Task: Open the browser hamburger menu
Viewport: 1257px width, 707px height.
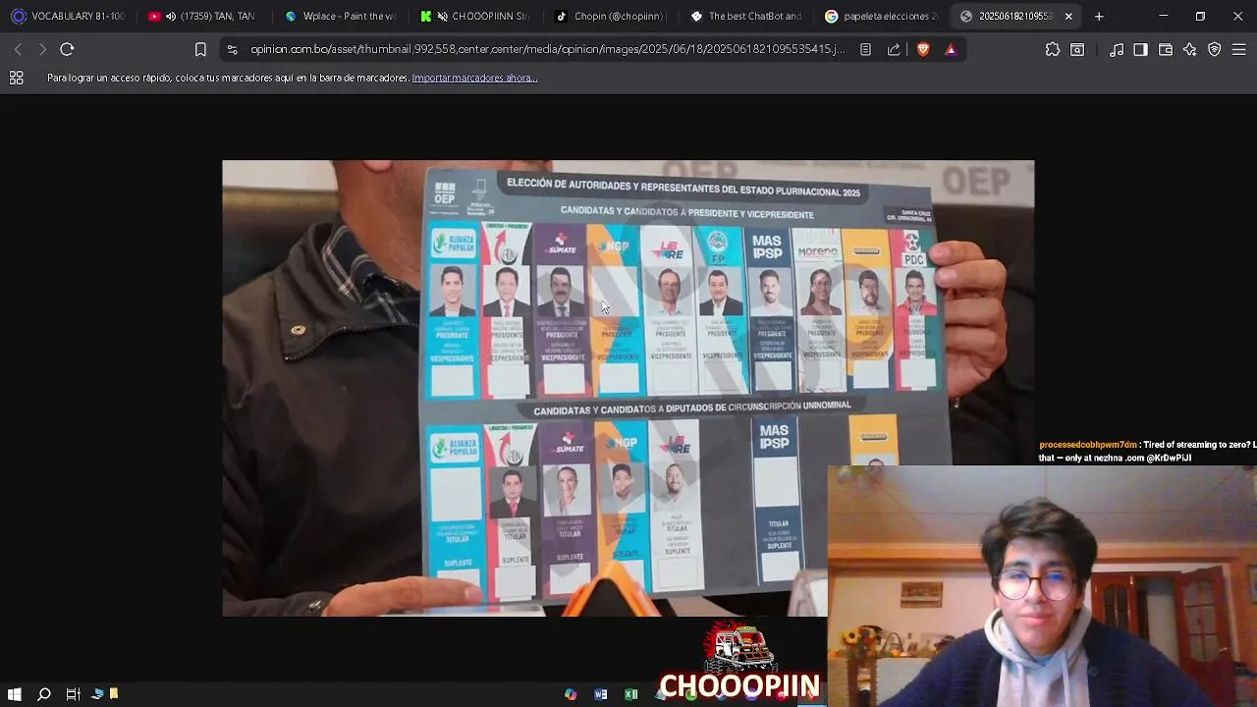Action: (1238, 49)
